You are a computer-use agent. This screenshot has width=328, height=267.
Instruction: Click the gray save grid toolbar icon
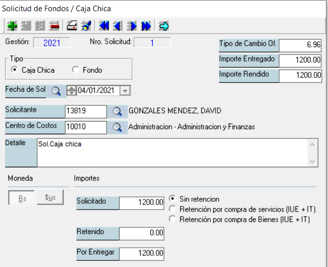[40, 26]
